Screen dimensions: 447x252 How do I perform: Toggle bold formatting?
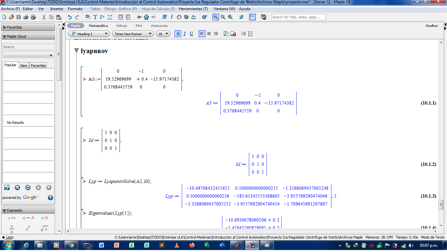pyautogui.click(x=178, y=33)
